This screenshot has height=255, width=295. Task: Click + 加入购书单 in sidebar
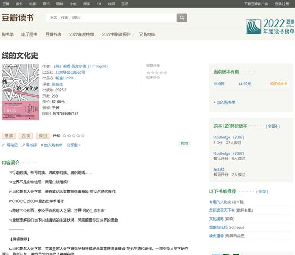(x=224, y=102)
